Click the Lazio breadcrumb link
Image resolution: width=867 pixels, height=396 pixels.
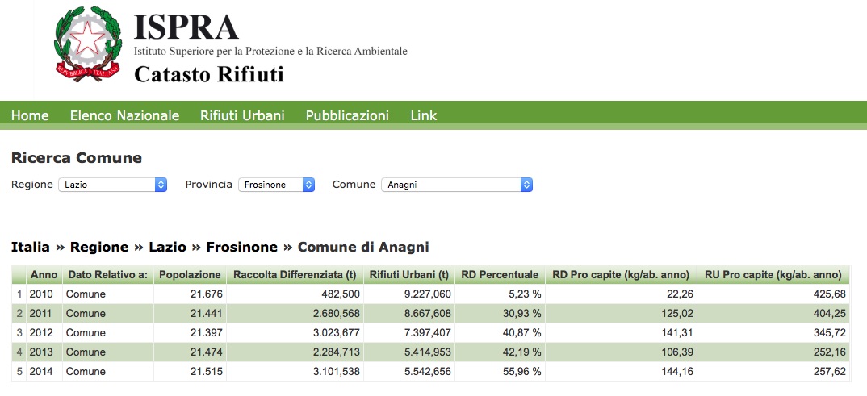(165, 247)
